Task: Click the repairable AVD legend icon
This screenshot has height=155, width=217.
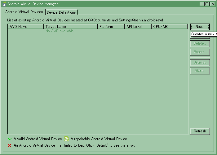Action: pos(67,139)
